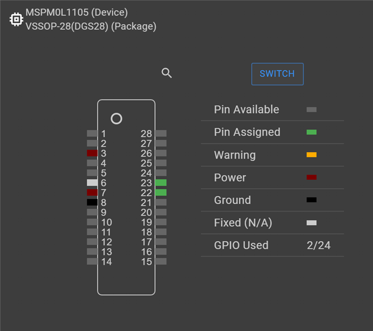Click the pin-1 orientation circle marker
The width and height of the screenshot is (373, 331).
(x=117, y=119)
